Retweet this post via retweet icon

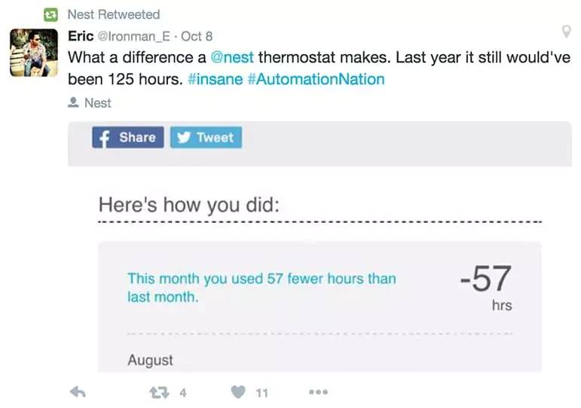click(x=159, y=392)
